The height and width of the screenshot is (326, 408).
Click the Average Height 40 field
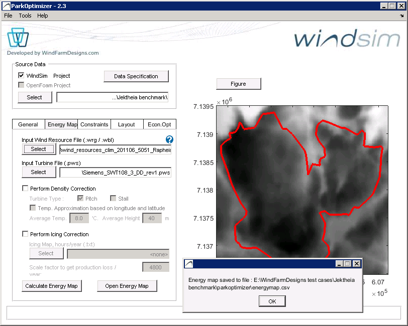click(x=152, y=218)
